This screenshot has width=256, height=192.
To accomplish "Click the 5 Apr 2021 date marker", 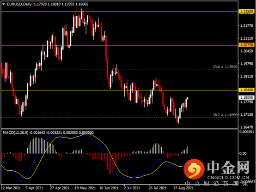I will 34,188.
